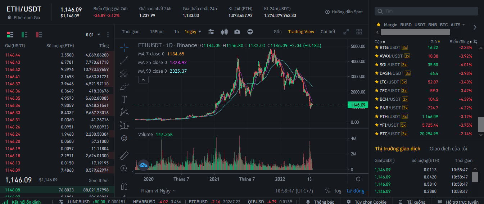This screenshot has width=484, height=204.
Task: Open Thông báo notifications in footer
Action: 320,202
